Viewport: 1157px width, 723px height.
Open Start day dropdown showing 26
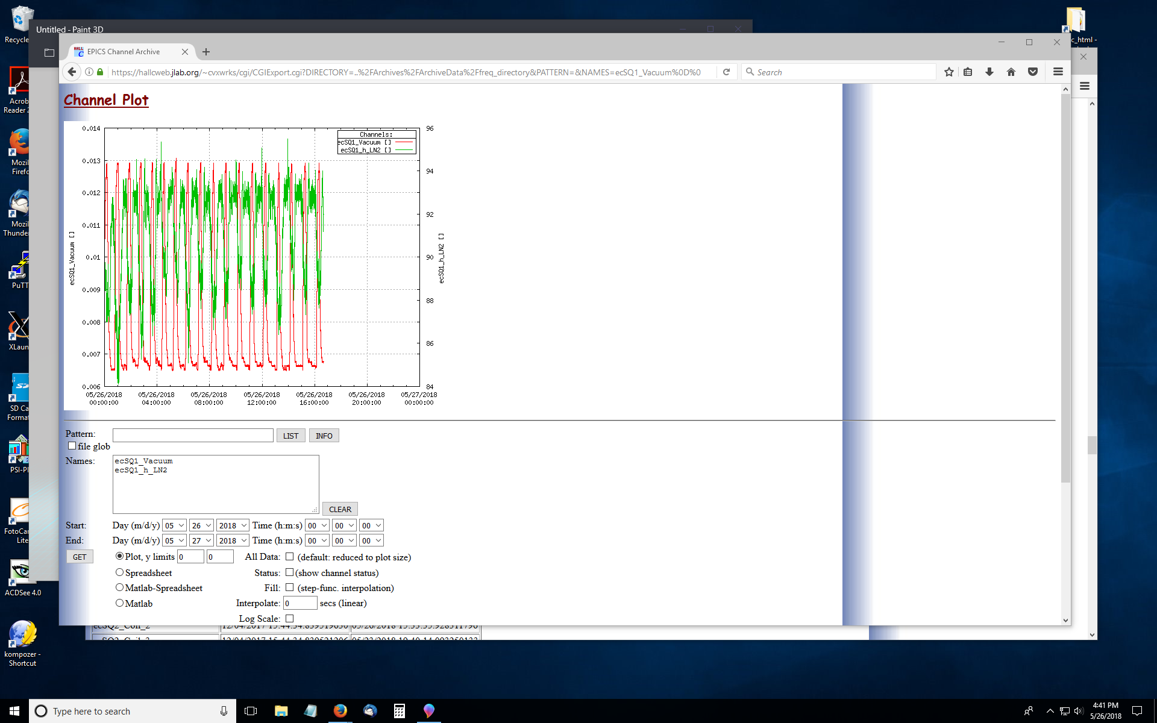(x=201, y=525)
